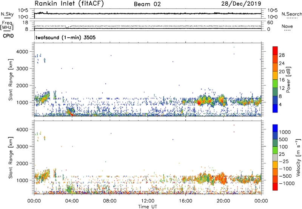
Task: Click the 'CPID' label
Action: pos(8,36)
